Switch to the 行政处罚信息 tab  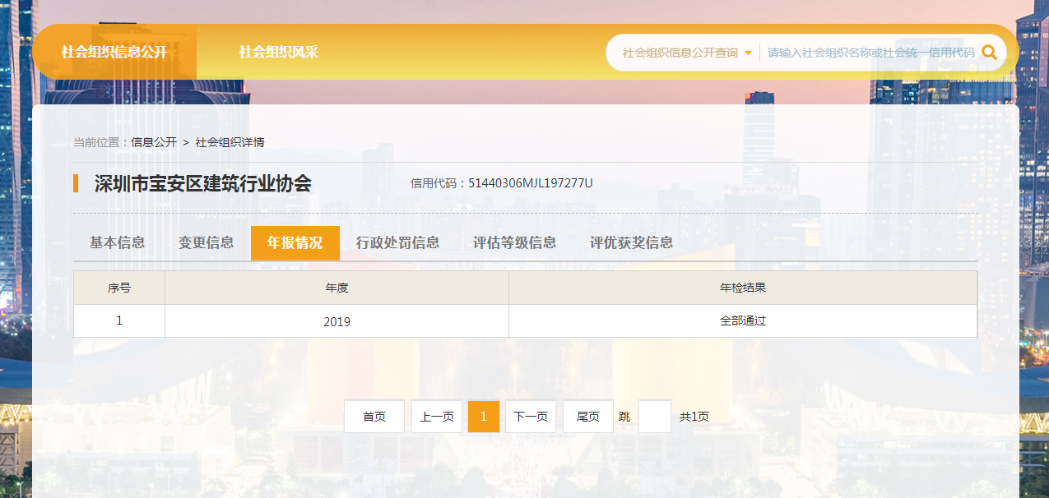pyautogui.click(x=397, y=242)
